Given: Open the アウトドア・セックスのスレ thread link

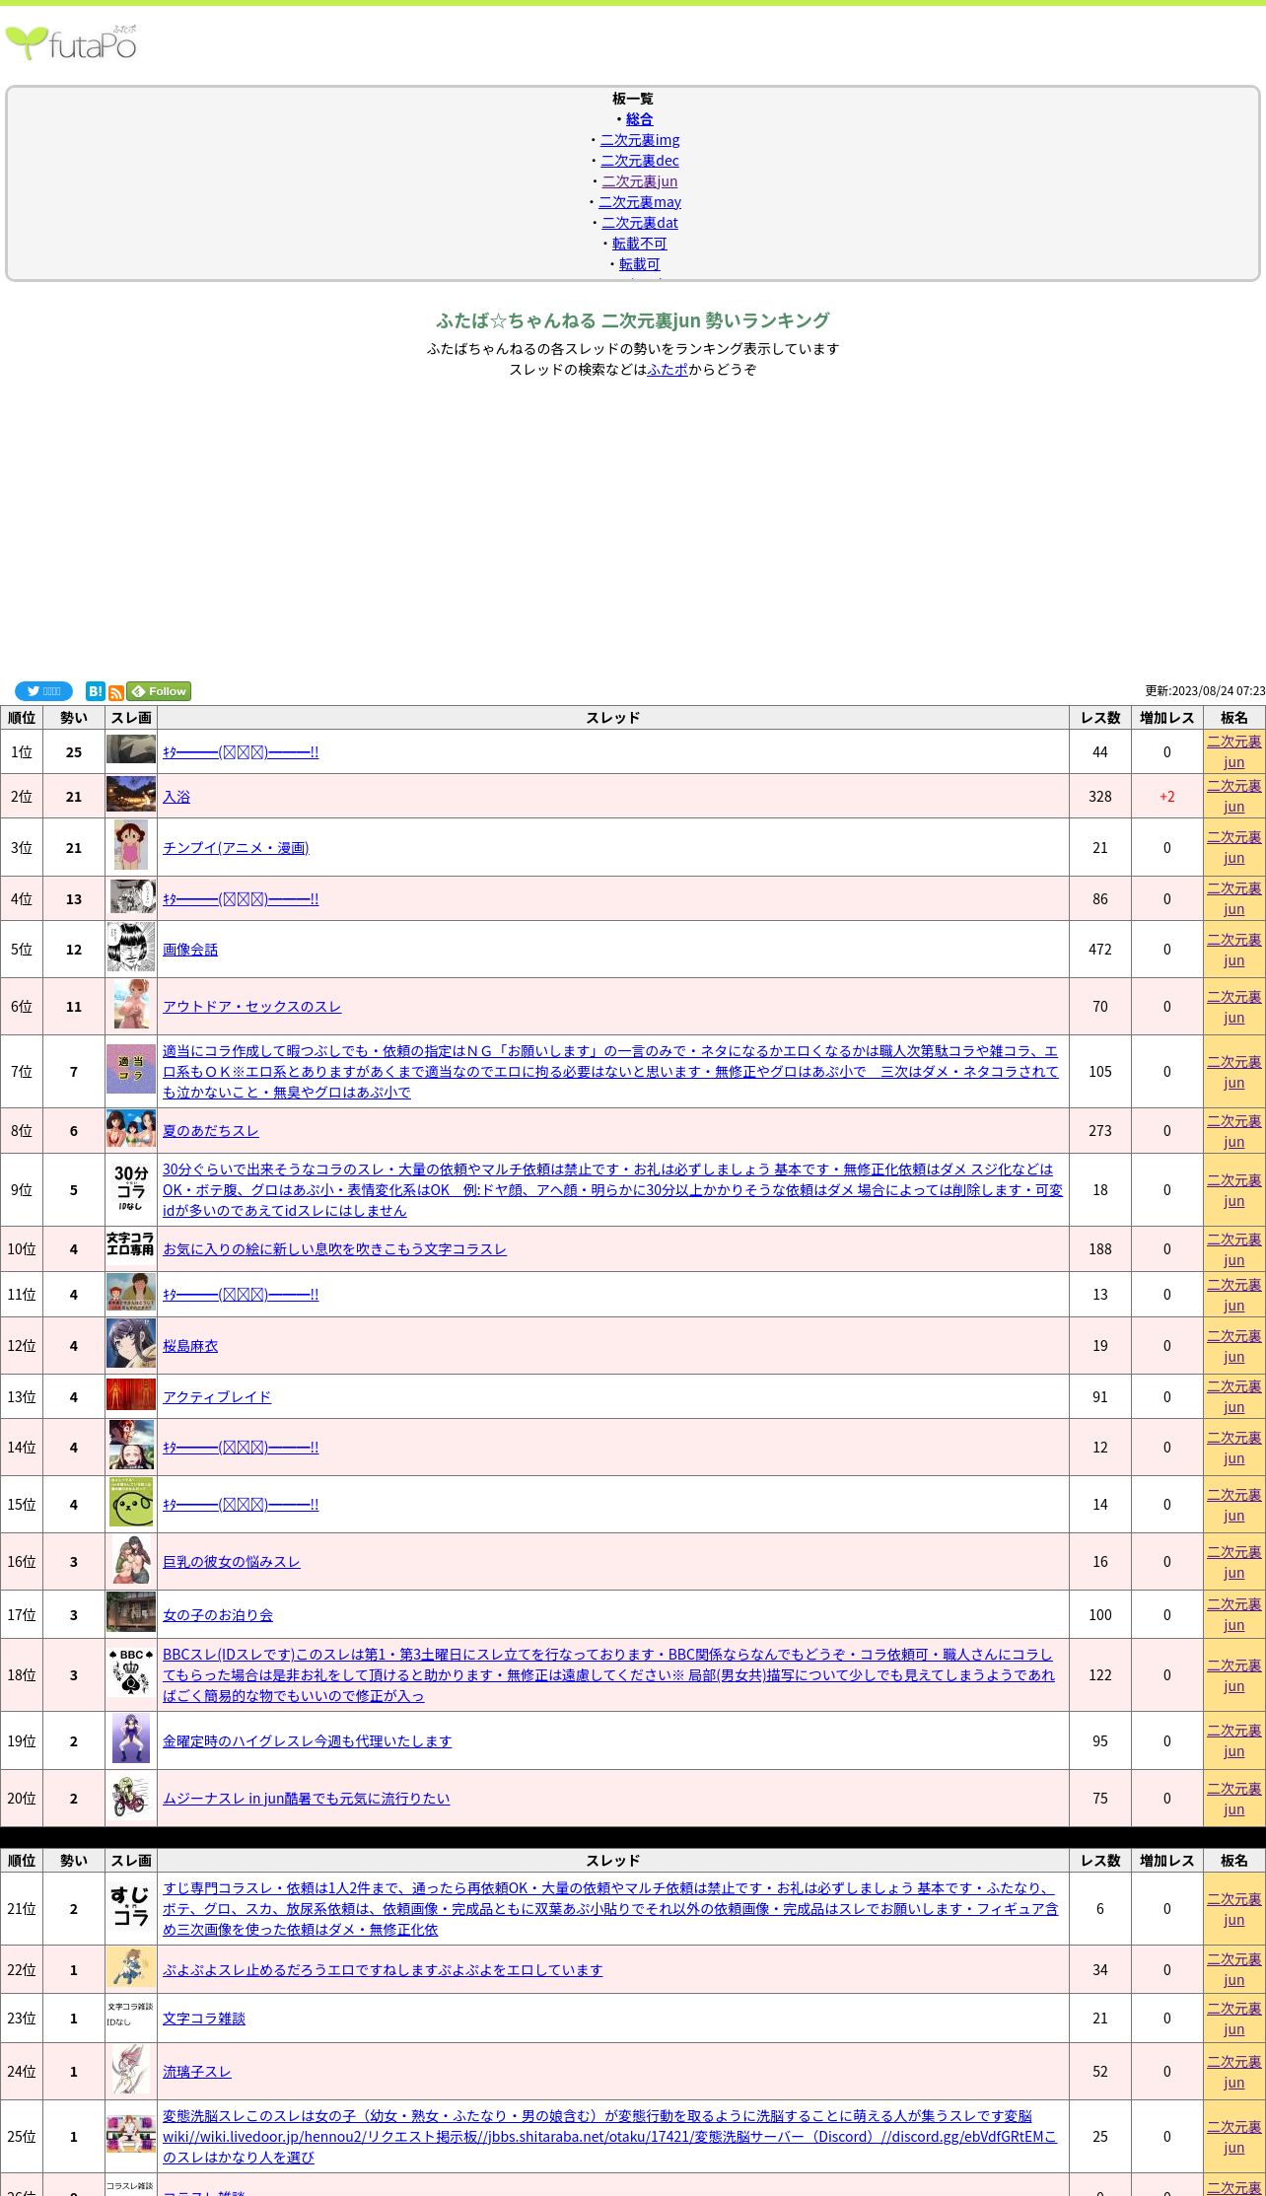Looking at the screenshot, I should tap(252, 1007).
